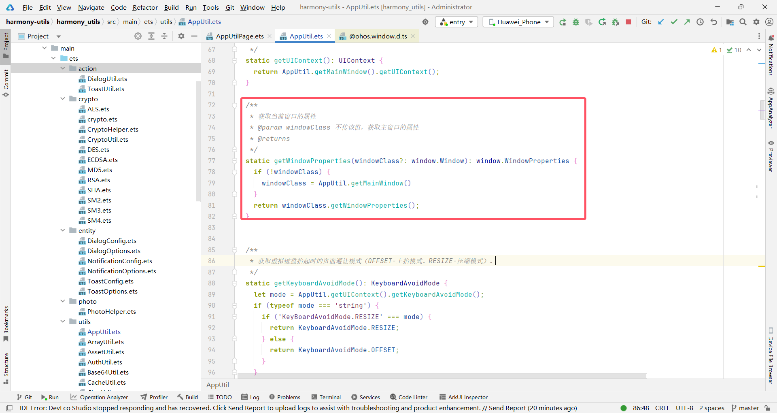Click the Search Everywhere magnifier icon
Image resolution: width=777 pixels, height=413 pixels.
[x=743, y=22]
